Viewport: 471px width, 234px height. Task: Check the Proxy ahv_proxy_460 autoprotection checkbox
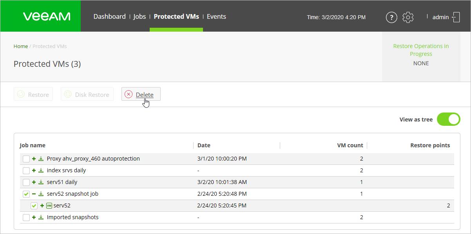pyautogui.click(x=26, y=159)
